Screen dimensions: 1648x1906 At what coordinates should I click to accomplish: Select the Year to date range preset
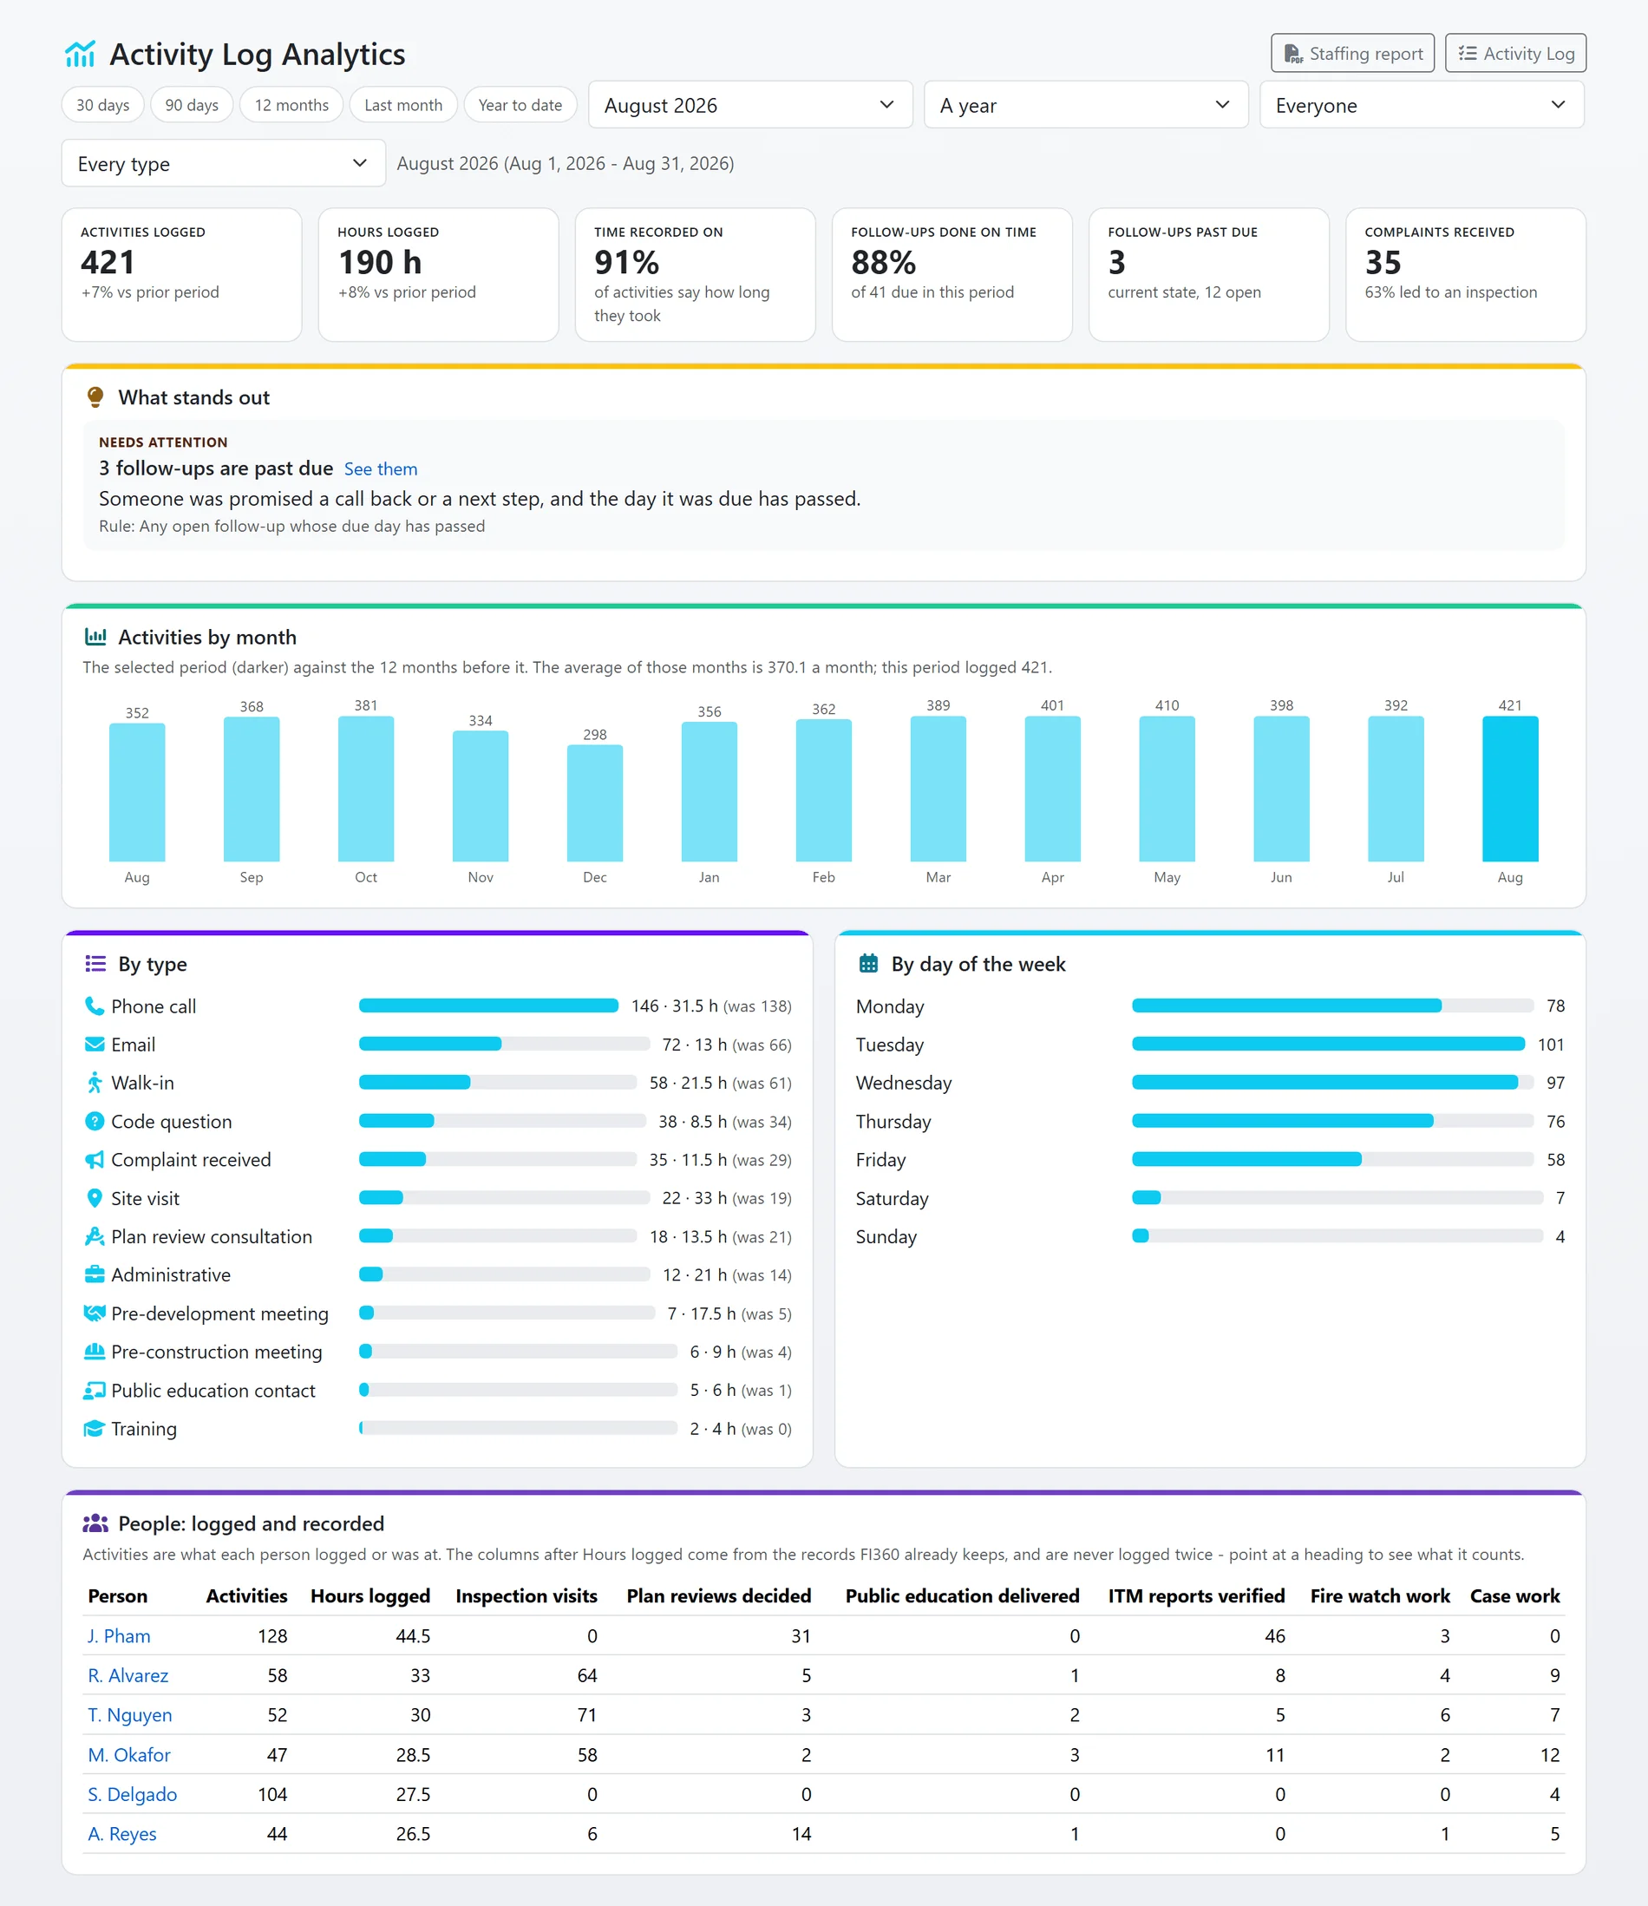(520, 105)
